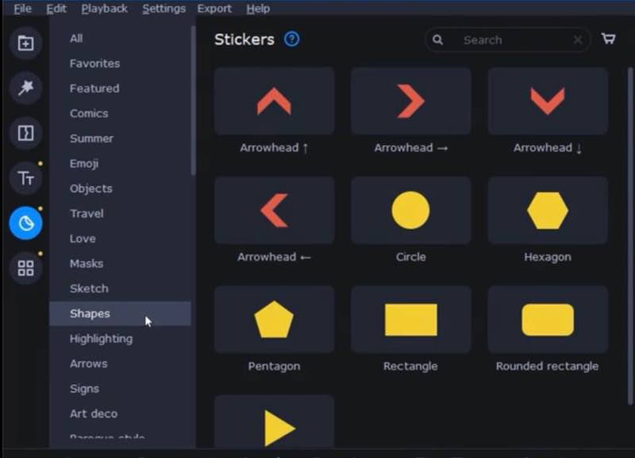Image resolution: width=635 pixels, height=458 pixels.
Task: Open the More tools grid icon
Action: click(25, 268)
